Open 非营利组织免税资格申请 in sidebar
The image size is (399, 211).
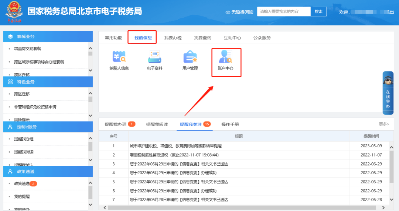[35, 107]
